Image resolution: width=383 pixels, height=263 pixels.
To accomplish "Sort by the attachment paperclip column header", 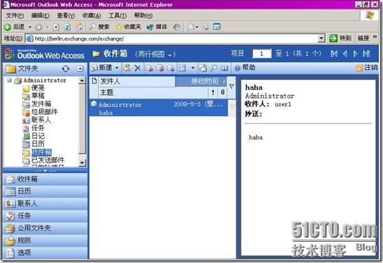I will (x=223, y=92).
